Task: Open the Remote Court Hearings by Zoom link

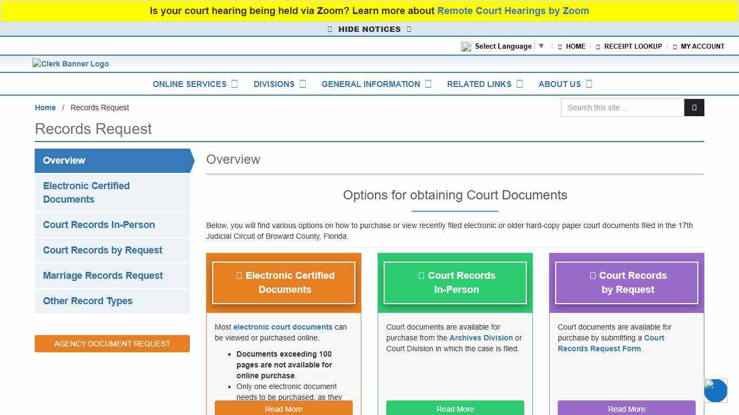Action: (x=513, y=11)
